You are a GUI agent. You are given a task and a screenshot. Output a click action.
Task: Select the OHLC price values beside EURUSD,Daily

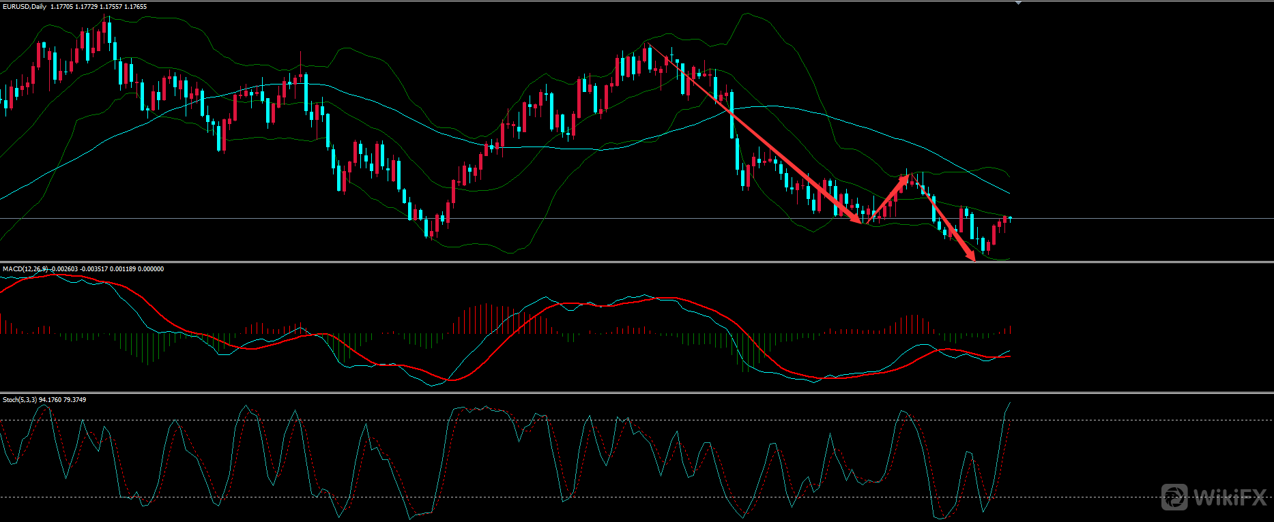point(98,7)
